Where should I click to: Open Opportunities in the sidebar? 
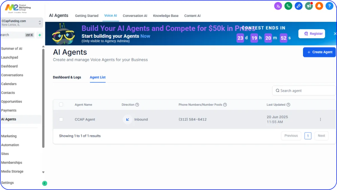[x=12, y=102]
